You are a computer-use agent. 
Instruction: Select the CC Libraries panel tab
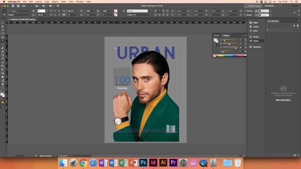(x=273, y=21)
